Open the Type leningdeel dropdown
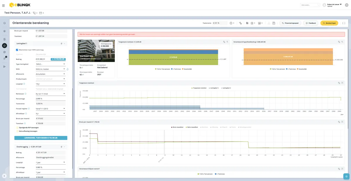The height and width of the screenshot is (181, 351). coord(50,64)
